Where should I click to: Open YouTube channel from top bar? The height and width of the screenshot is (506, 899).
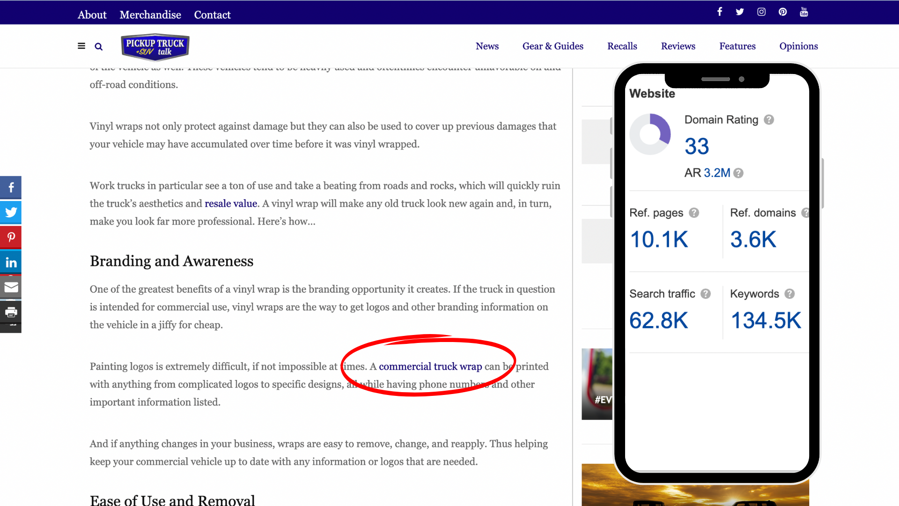[804, 12]
